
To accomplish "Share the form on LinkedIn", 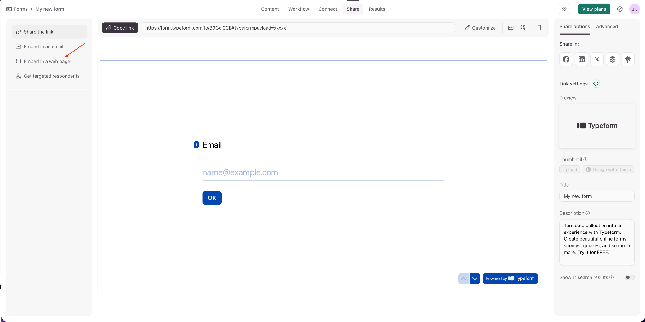I will click(581, 59).
